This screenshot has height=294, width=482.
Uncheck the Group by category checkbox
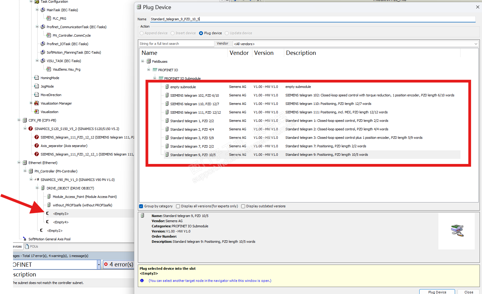[x=141, y=206]
